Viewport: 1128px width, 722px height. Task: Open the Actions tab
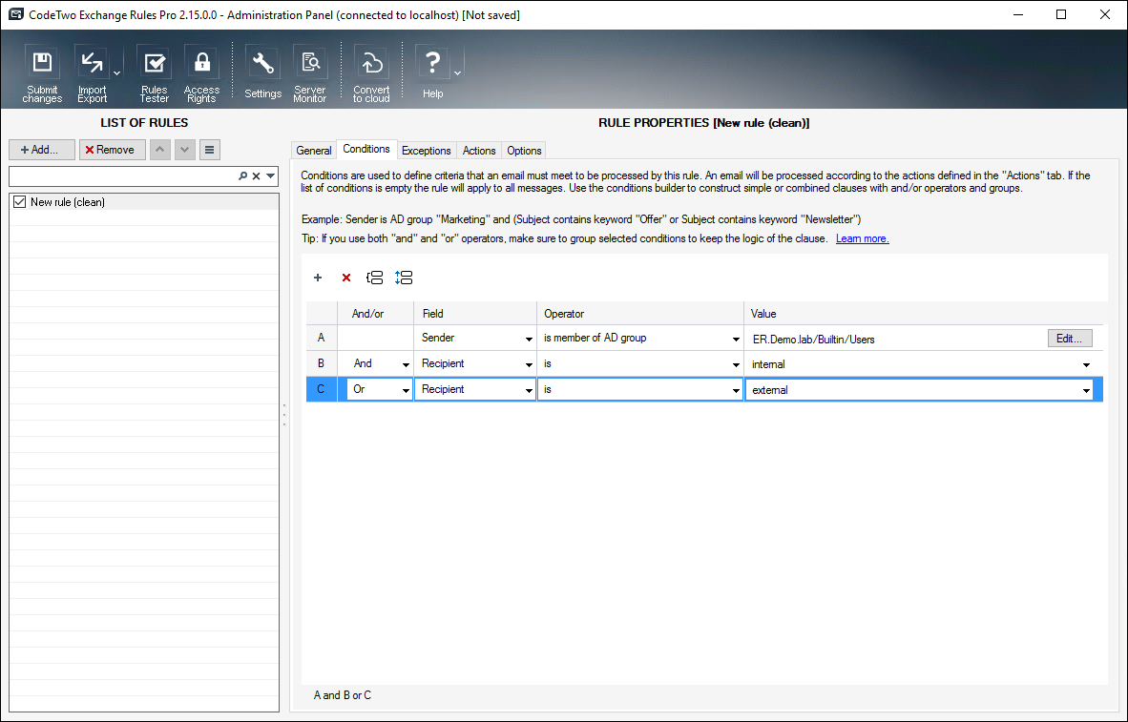pyautogui.click(x=479, y=151)
